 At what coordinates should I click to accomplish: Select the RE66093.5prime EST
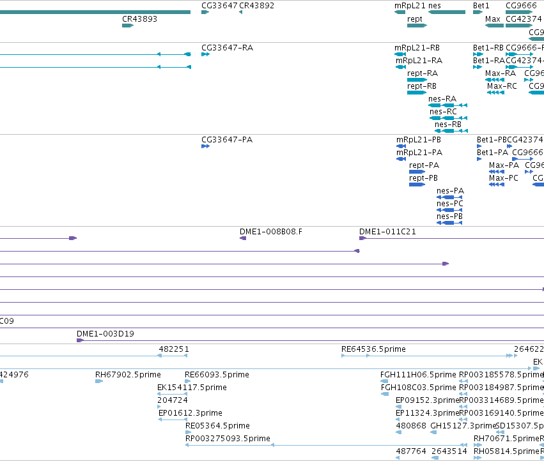(x=188, y=381)
